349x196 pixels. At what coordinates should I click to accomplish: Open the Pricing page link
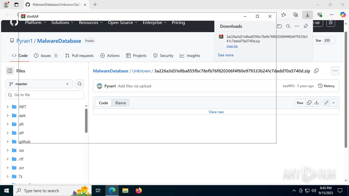[x=178, y=23]
